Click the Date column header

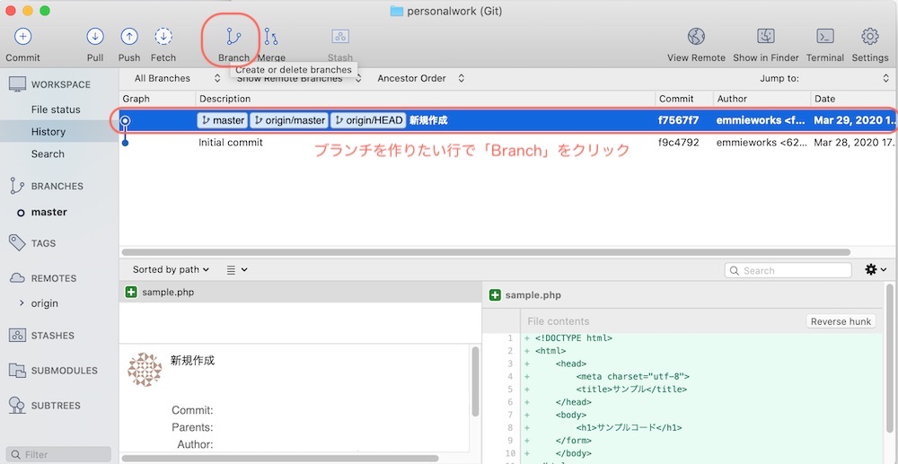coord(854,99)
